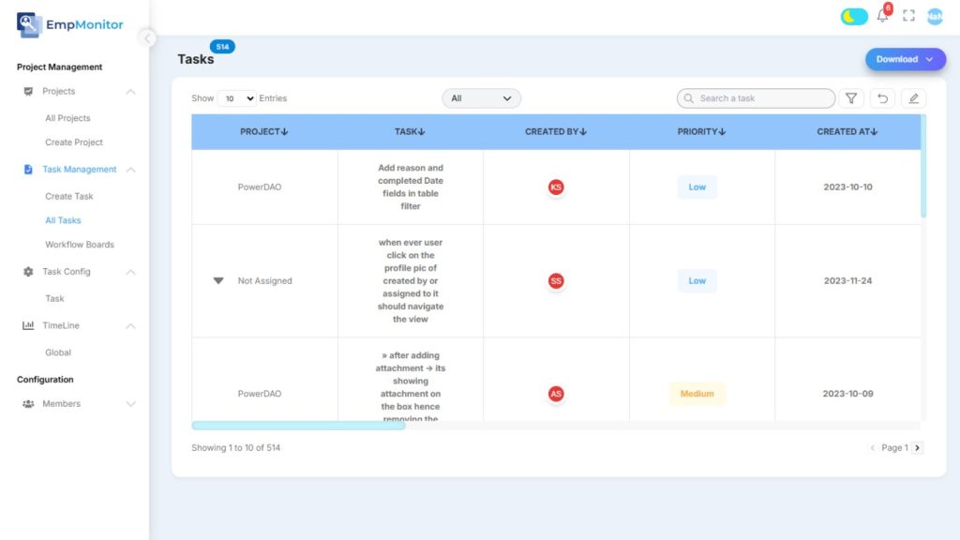Open Workflow Boards
Viewport: 960px width, 540px height.
pos(80,245)
